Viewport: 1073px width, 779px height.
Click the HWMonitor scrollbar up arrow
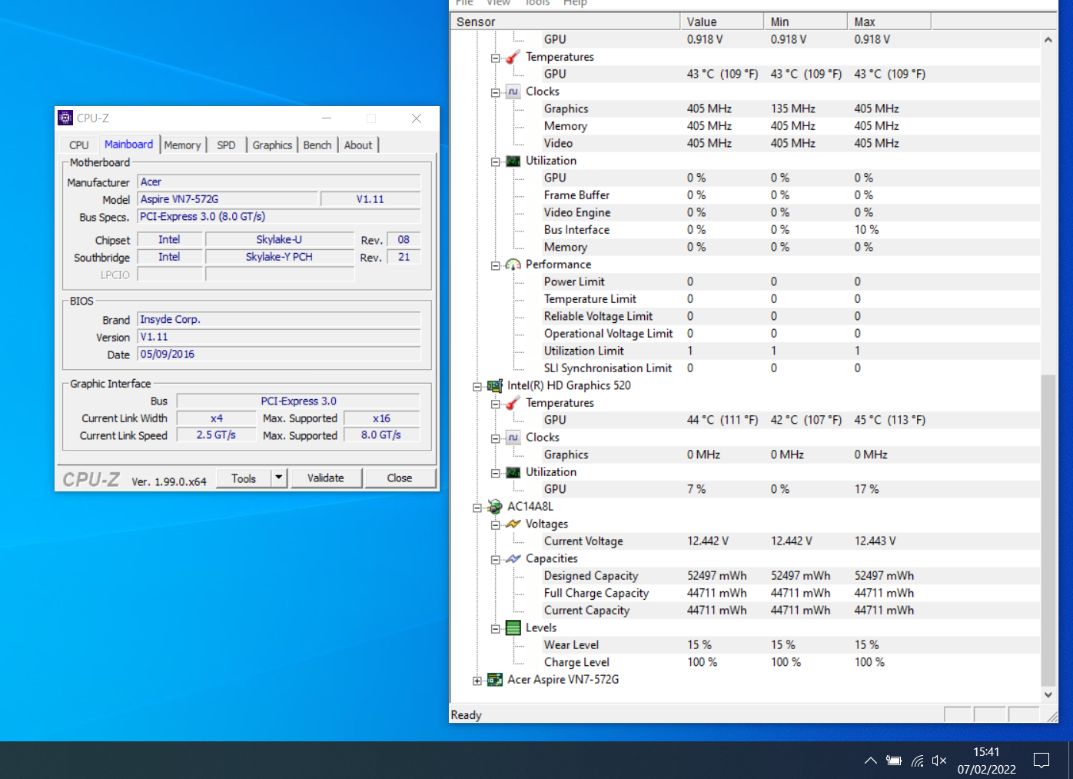click(1048, 39)
